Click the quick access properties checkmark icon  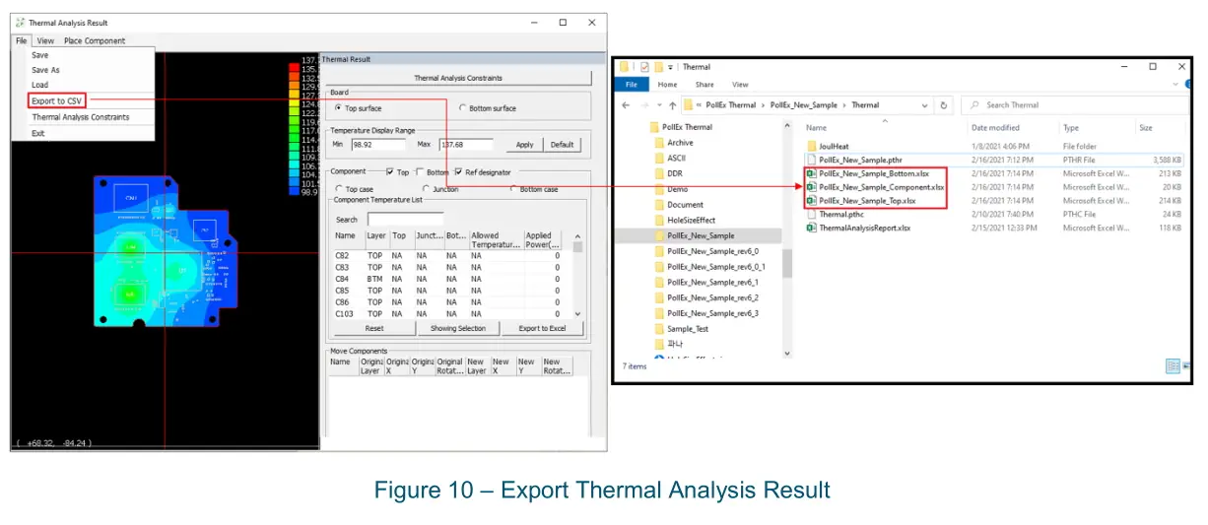[x=644, y=67]
